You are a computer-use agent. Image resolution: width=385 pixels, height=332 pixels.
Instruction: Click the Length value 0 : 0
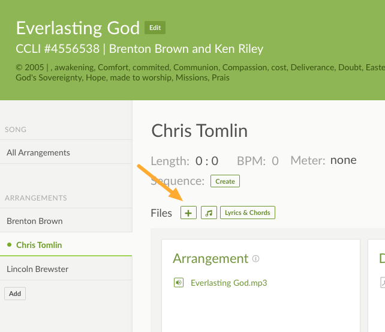pos(207,161)
